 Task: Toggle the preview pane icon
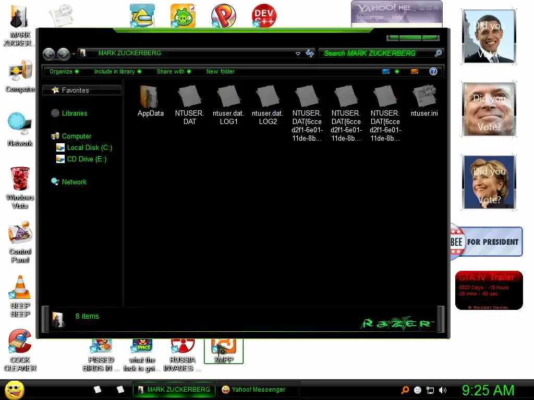[415, 71]
